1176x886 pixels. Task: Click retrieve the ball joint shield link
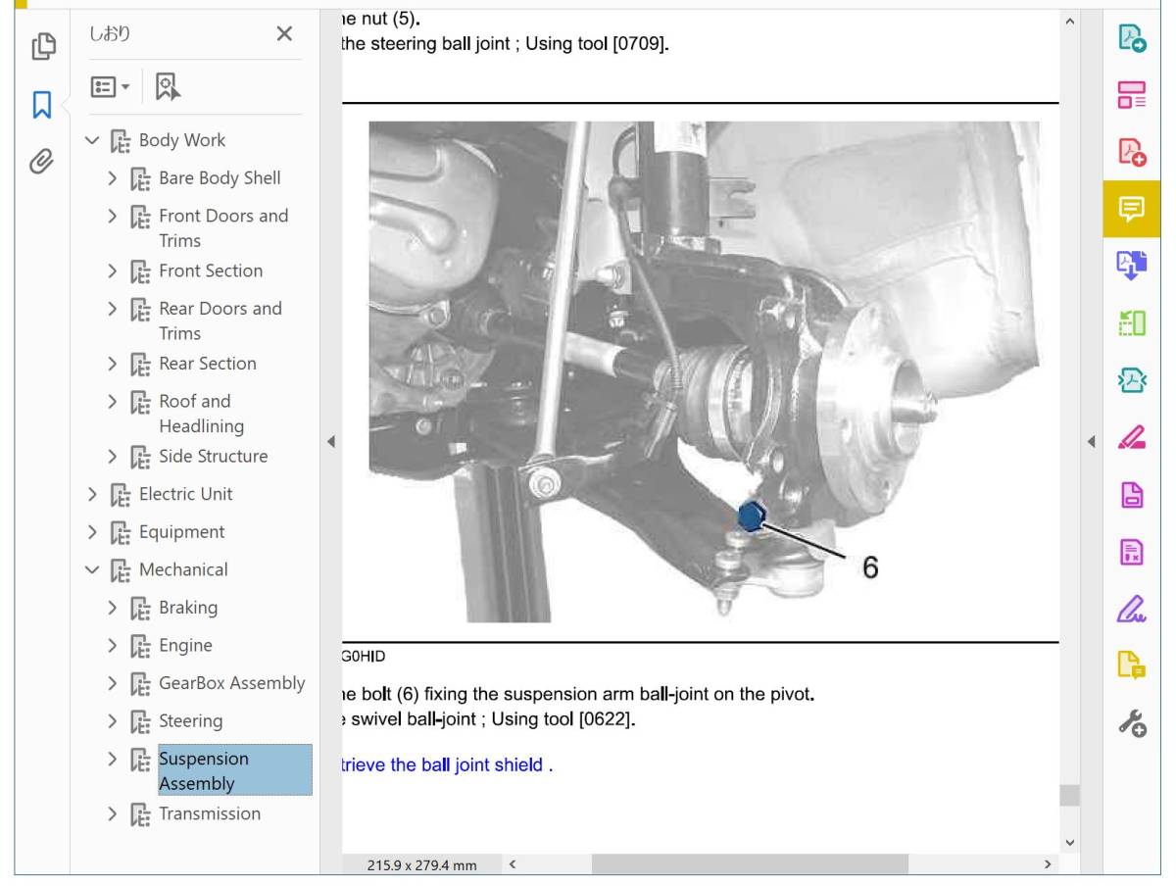pyautogui.click(x=447, y=764)
